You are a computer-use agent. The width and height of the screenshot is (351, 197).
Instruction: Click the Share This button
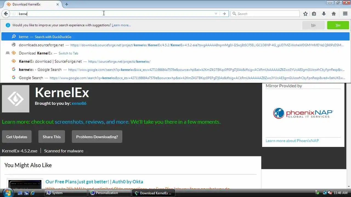(x=52, y=137)
